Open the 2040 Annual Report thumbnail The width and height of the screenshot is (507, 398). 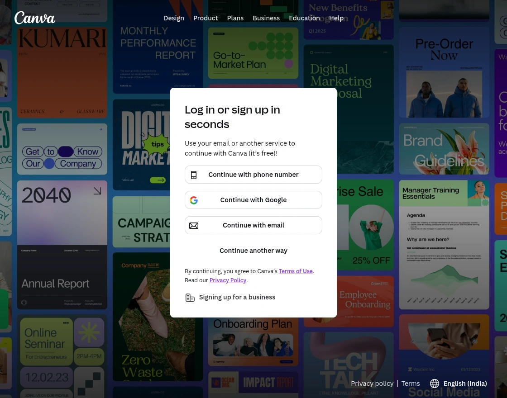tap(62, 245)
